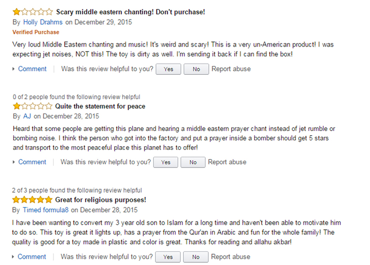Click the one-star rating on Holly Drahms' review

pyautogui.click(x=32, y=12)
